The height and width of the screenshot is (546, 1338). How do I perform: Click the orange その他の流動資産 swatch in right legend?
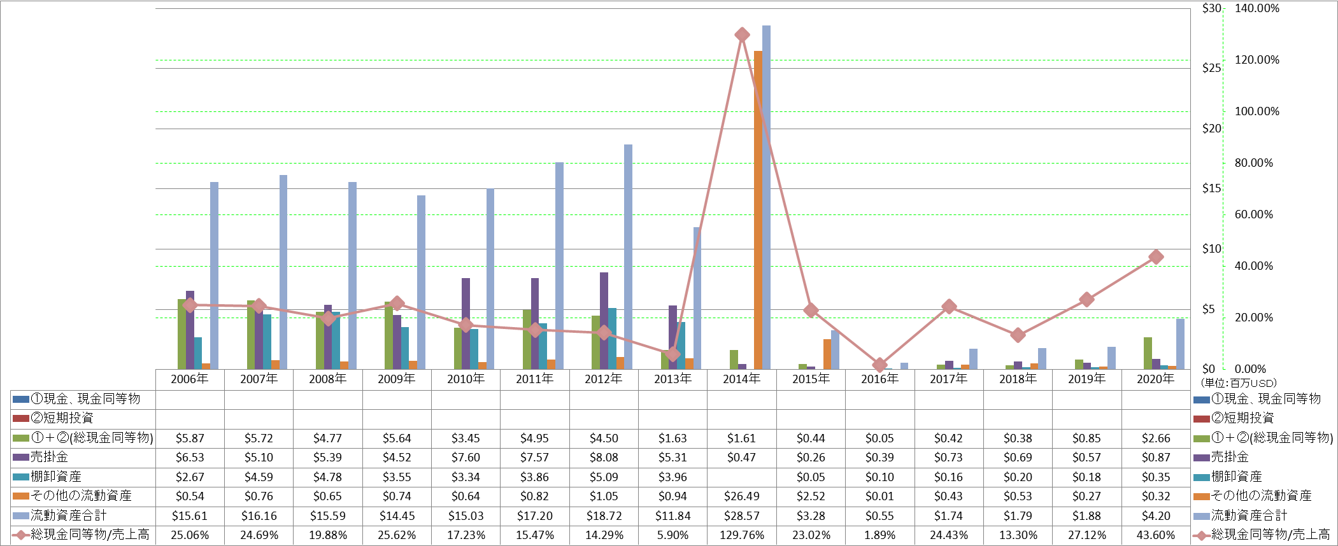1201,496
